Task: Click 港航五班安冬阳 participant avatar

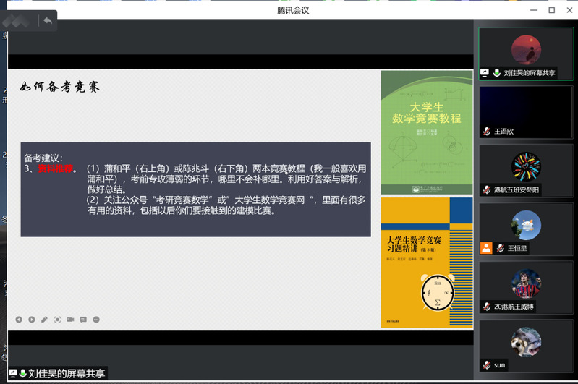Action: point(526,167)
